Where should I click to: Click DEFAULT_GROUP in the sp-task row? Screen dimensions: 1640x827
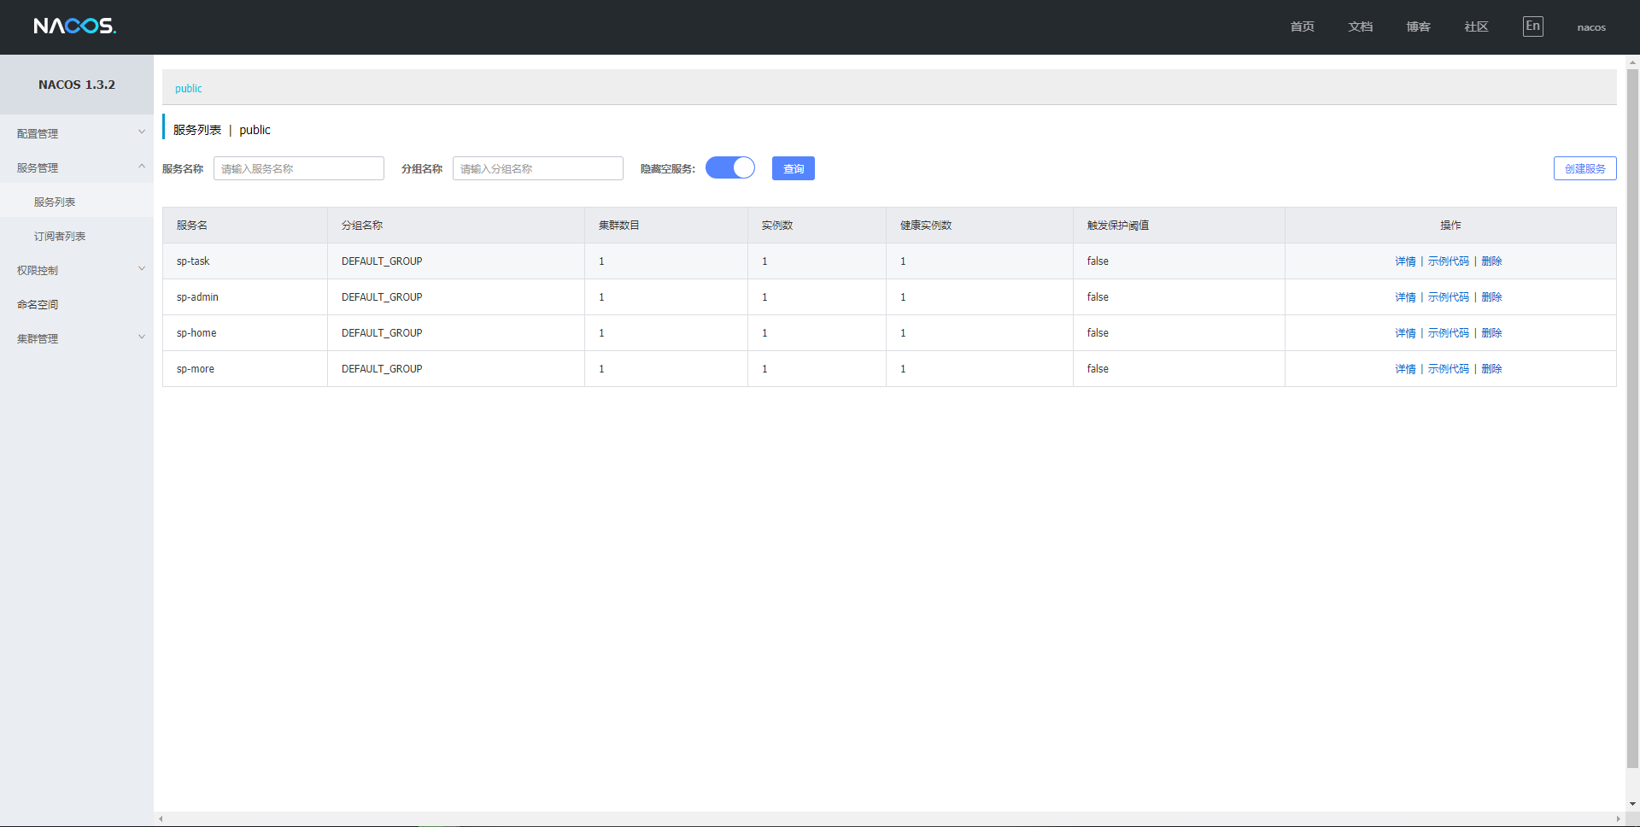tap(382, 261)
